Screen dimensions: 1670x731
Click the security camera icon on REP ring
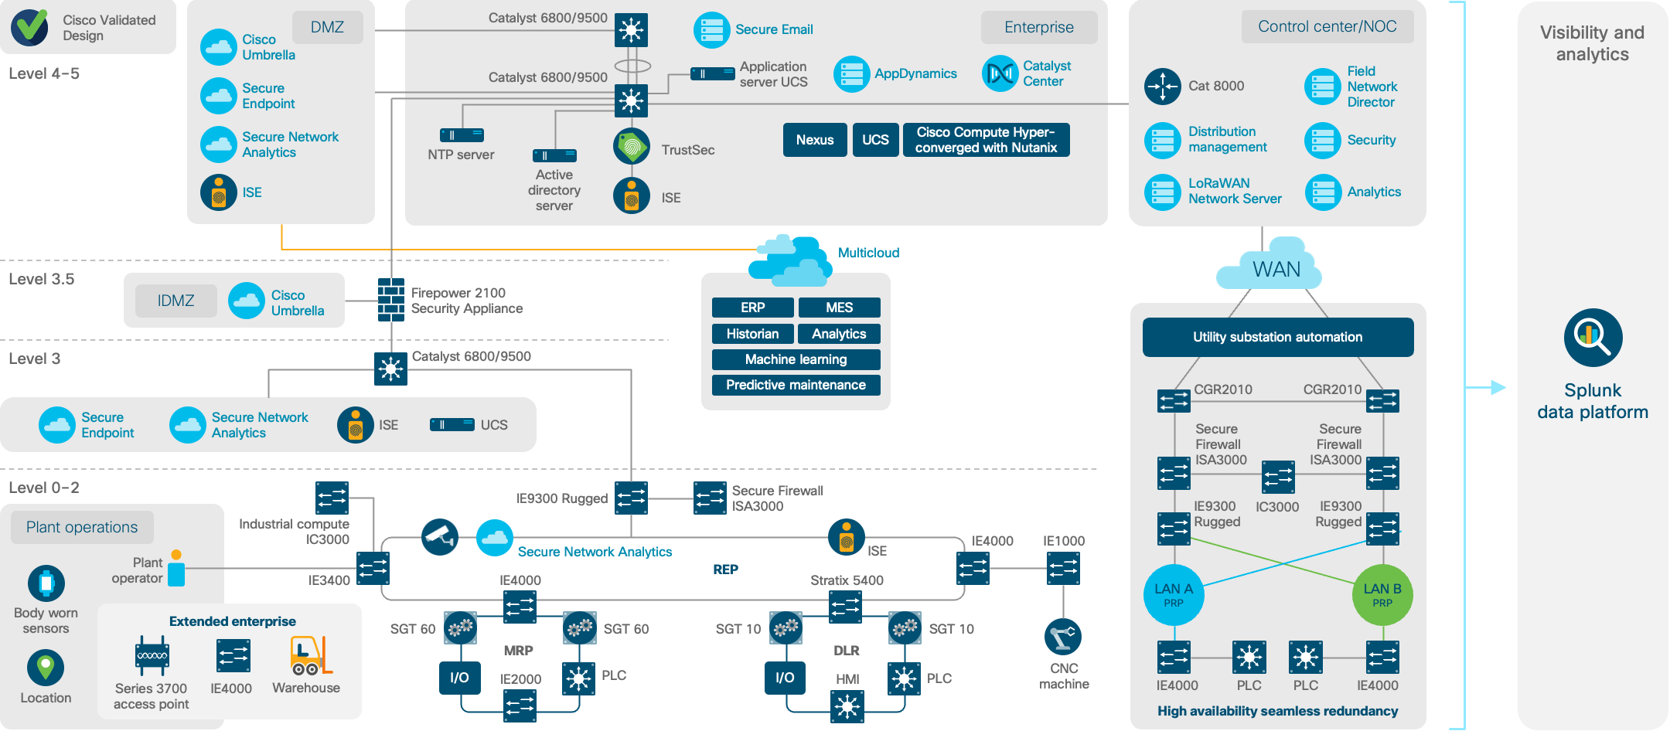click(440, 536)
